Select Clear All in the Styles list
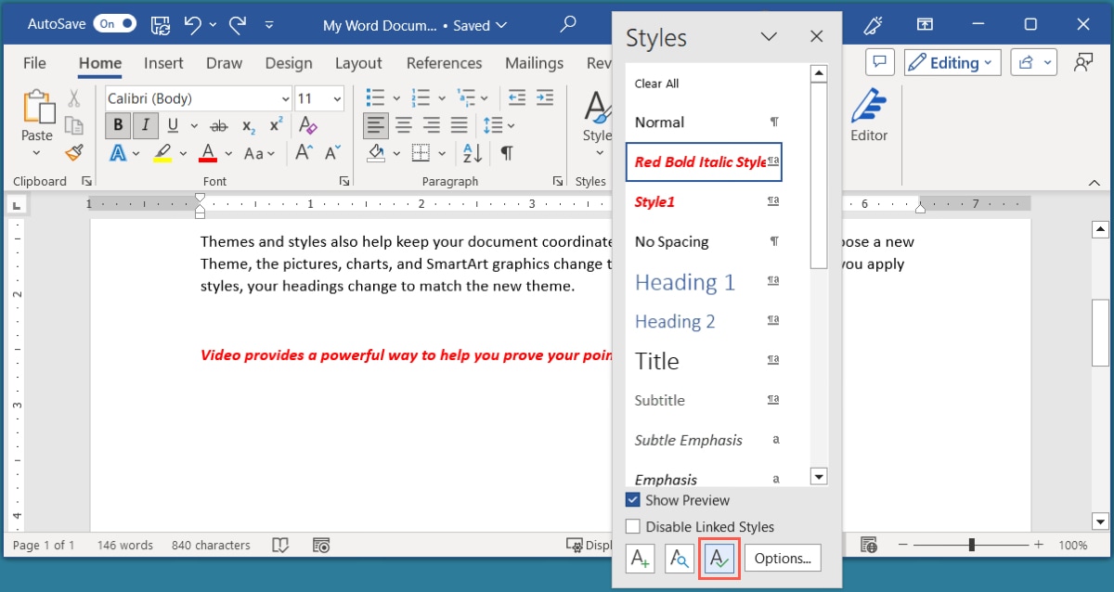1114x592 pixels. pos(656,84)
